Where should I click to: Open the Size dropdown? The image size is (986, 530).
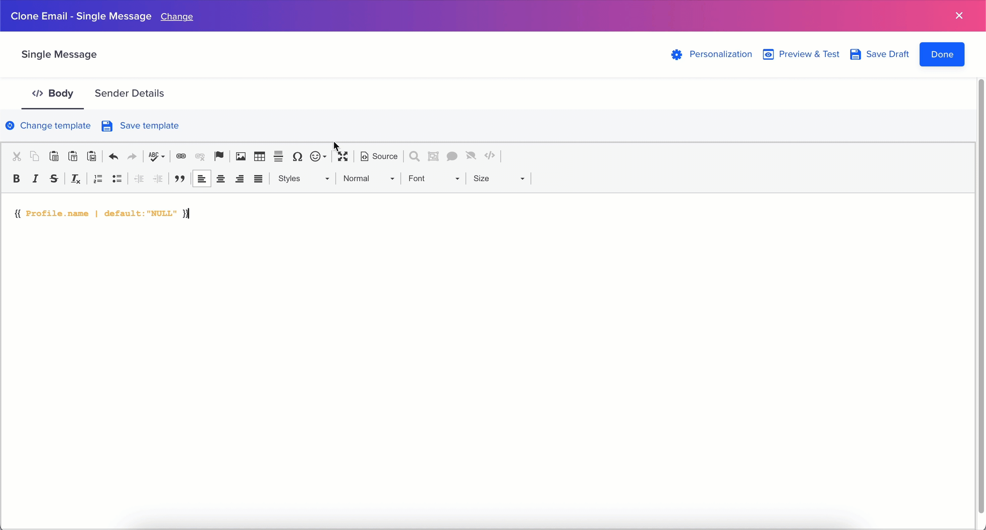point(498,178)
